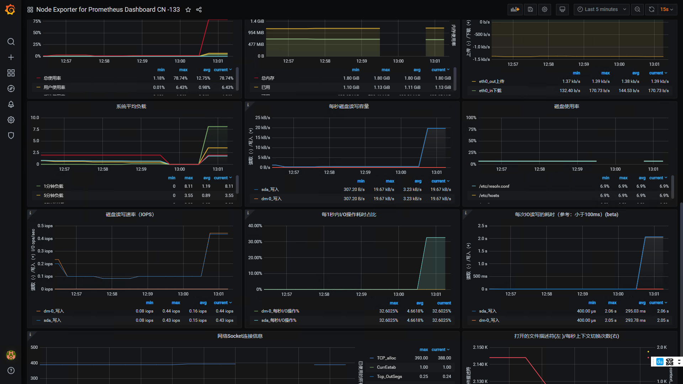Share the dashboard via the share icon
The image size is (683, 384).
tap(199, 10)
